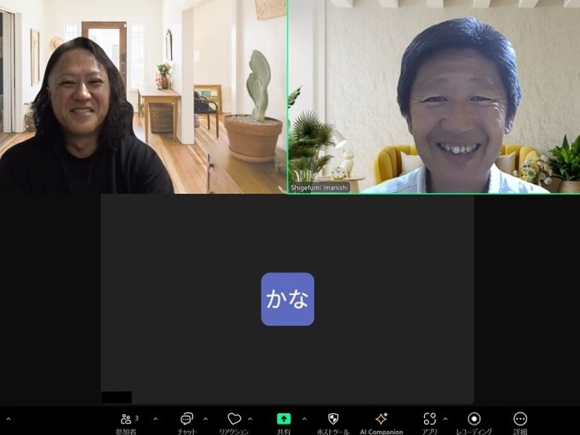Expand the caret next to reactions
The width and height of the screenshot is (580, 435).
[250, 419]
